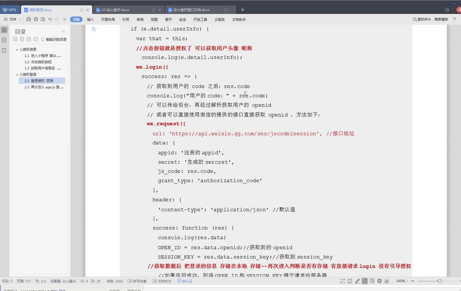Switch to 安心食疗接口文档.docx tab

pos(191,10)
